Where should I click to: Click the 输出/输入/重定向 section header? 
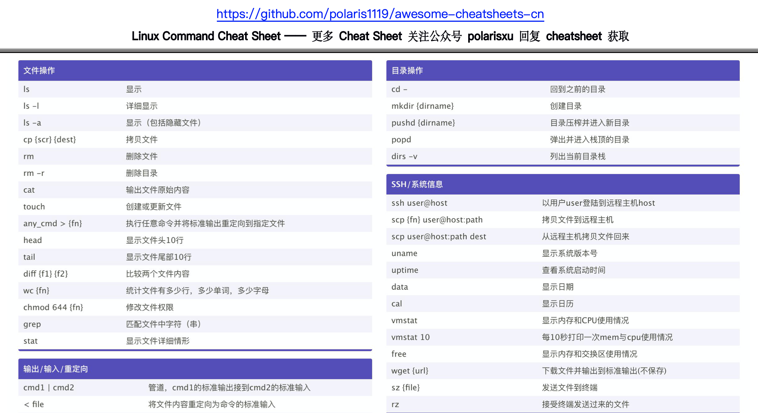point(56,369)
